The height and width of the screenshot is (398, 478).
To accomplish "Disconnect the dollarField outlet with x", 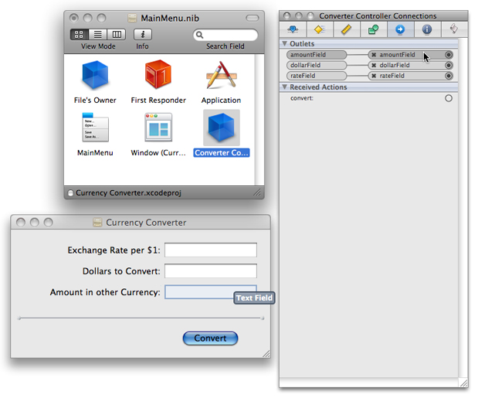I will 374,65.
